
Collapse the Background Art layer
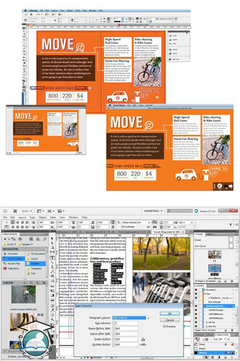tap(204, 306)
